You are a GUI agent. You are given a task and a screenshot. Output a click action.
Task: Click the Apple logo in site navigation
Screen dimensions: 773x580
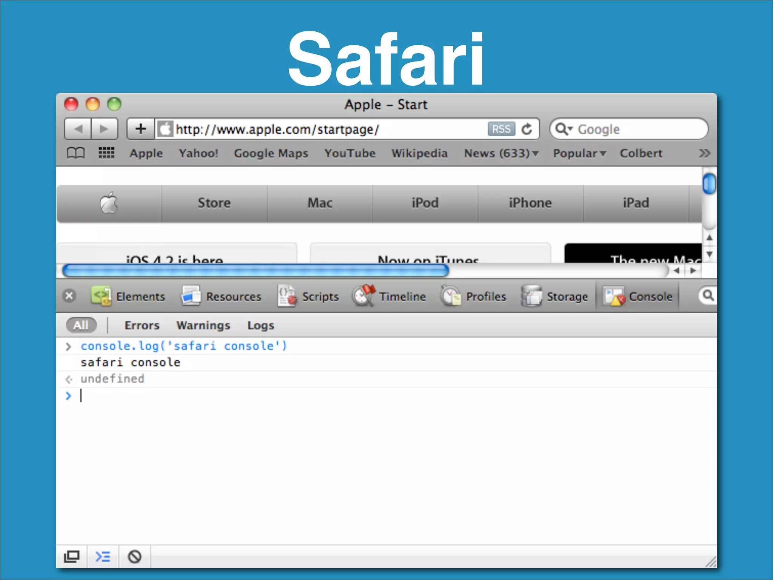click(109, 203)
